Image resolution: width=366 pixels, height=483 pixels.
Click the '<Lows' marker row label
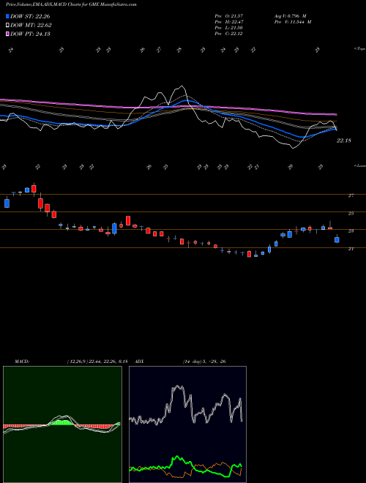click(x=359, y=165)
